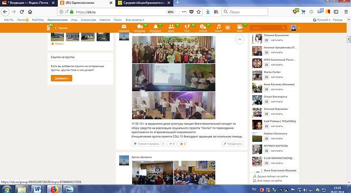Click the shopping cart extension icon
351x193 pixels.
click(x=303, y=12)
